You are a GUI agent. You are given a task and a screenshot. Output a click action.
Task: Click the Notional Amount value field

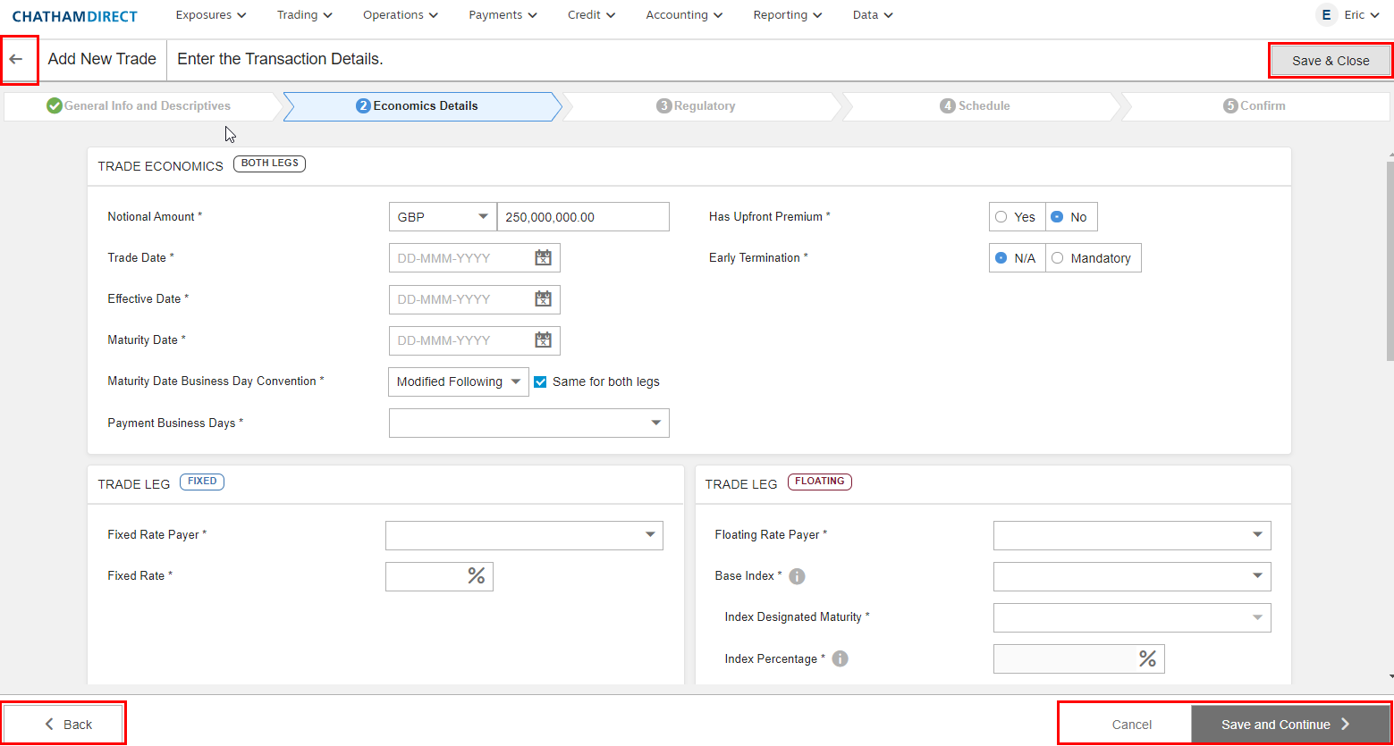[583, 217]
